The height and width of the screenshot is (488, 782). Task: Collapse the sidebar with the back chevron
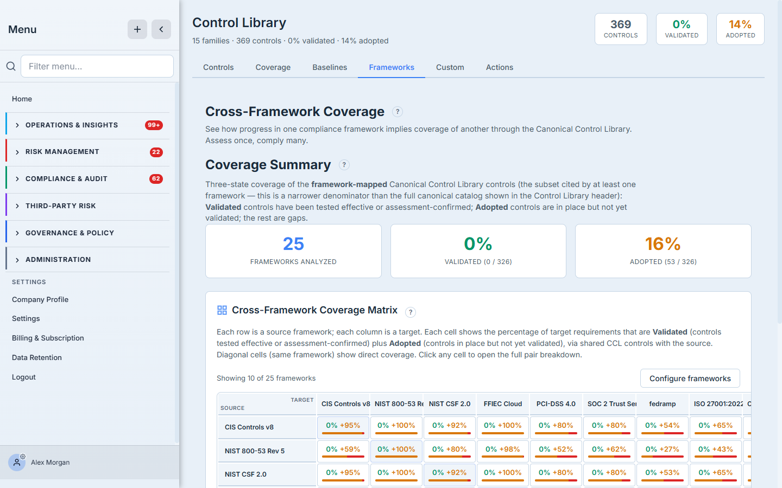click(161, 29)
